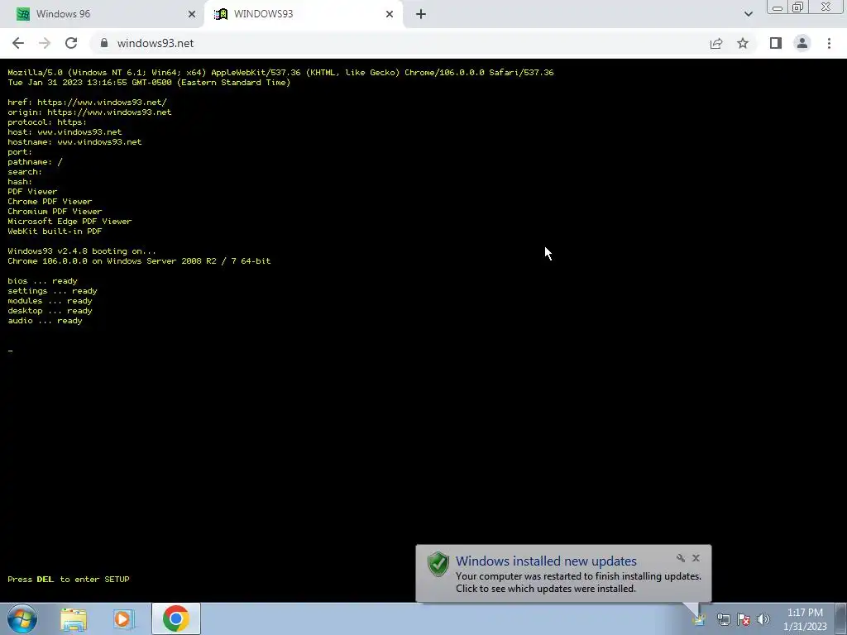Open the Windows Start menu
Image resolution: width=847 pixels, height=635 pixels.
(22, 618)
